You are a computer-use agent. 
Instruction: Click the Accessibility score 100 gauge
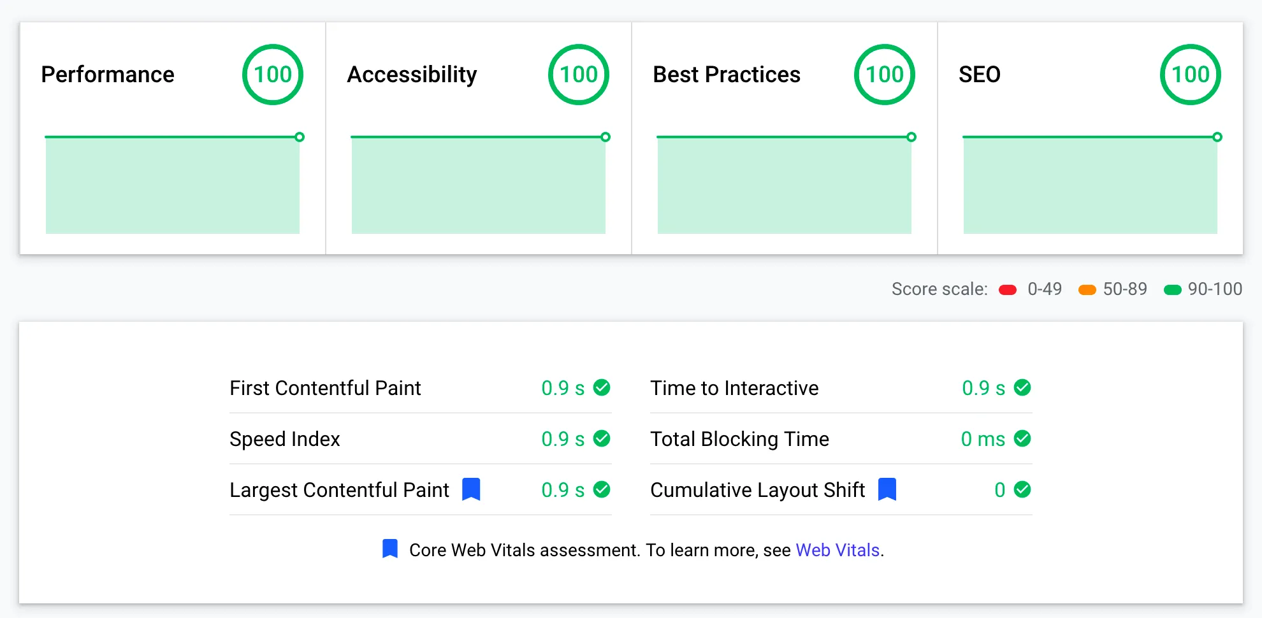pyautogui.click(x=579, y=75)
